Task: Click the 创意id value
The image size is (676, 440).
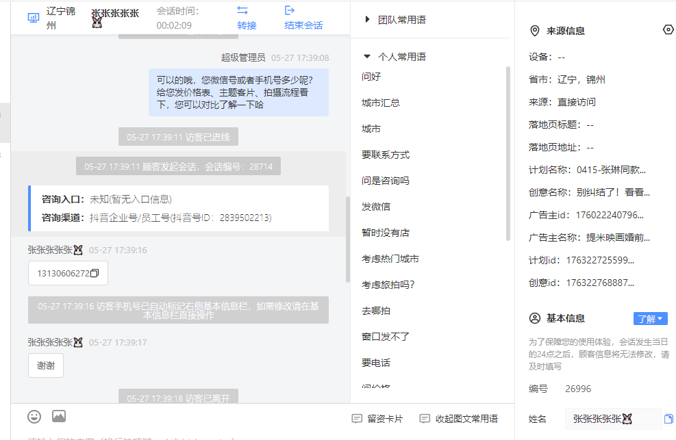Action: (600, 283)
